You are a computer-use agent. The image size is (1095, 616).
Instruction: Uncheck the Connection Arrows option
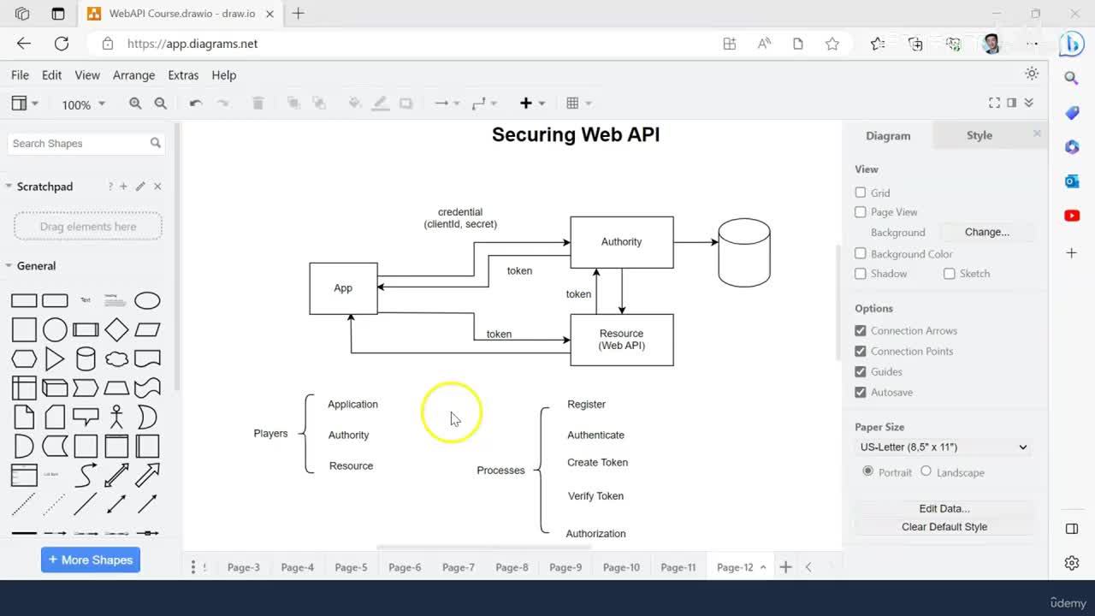click(x=861, y=330)
